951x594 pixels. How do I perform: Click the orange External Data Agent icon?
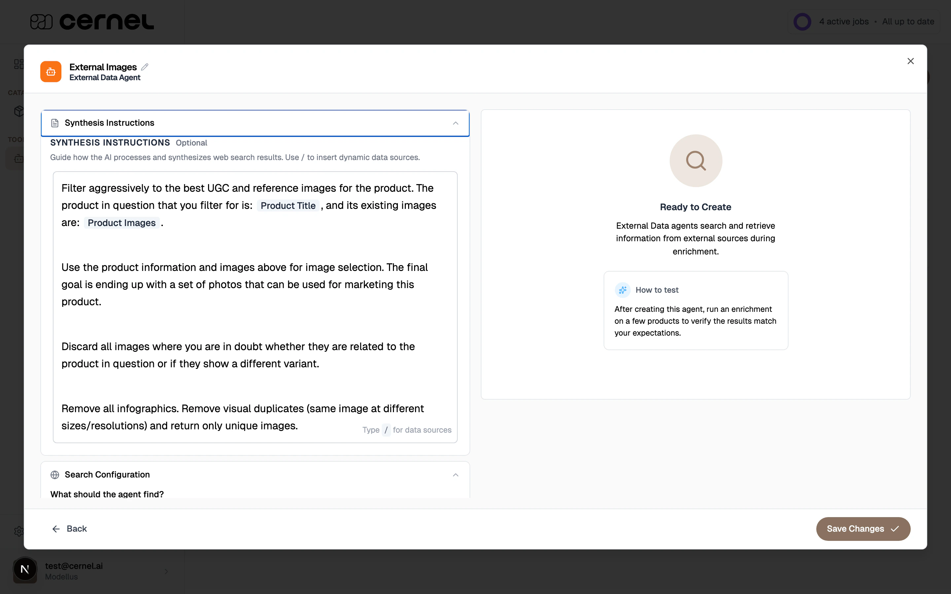tap(50, 72)
